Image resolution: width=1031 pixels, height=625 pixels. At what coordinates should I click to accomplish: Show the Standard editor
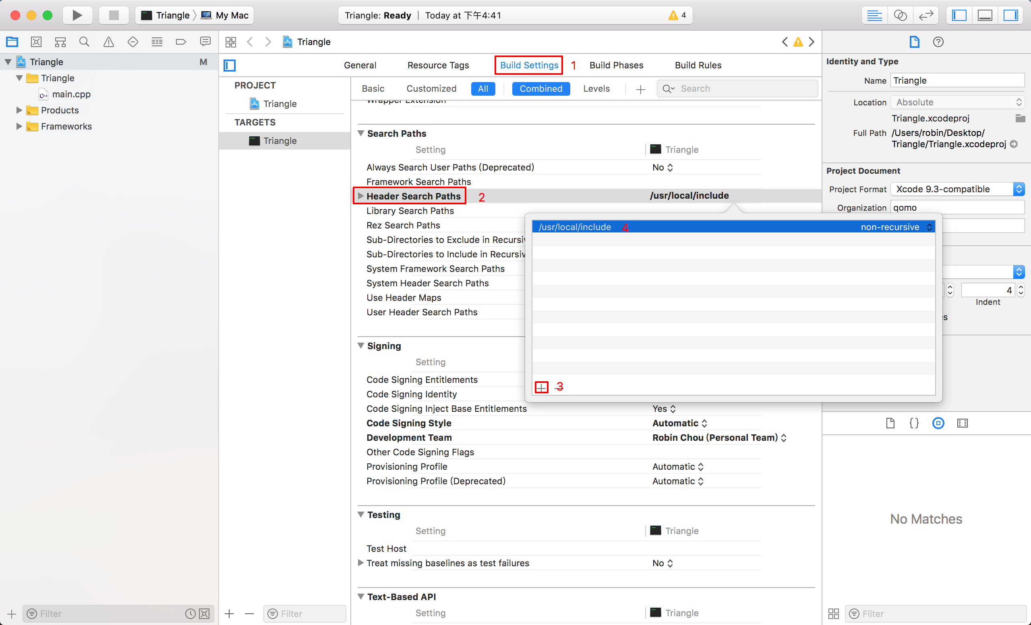(x=874, y=15)
